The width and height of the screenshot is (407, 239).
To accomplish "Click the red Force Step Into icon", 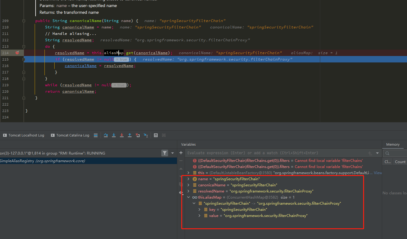I will pyautogui.click(x=122, y=135).
